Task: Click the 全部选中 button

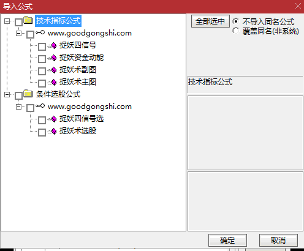Action: tap(210, 21)
